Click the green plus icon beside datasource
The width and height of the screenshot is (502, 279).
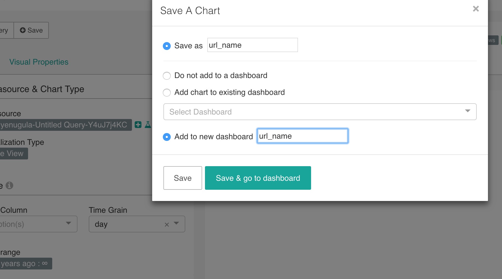click(x=138, y=125)
